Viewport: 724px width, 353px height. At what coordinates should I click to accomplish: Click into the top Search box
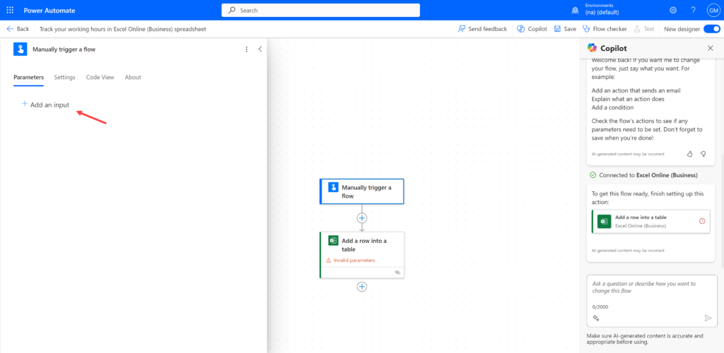320,10
